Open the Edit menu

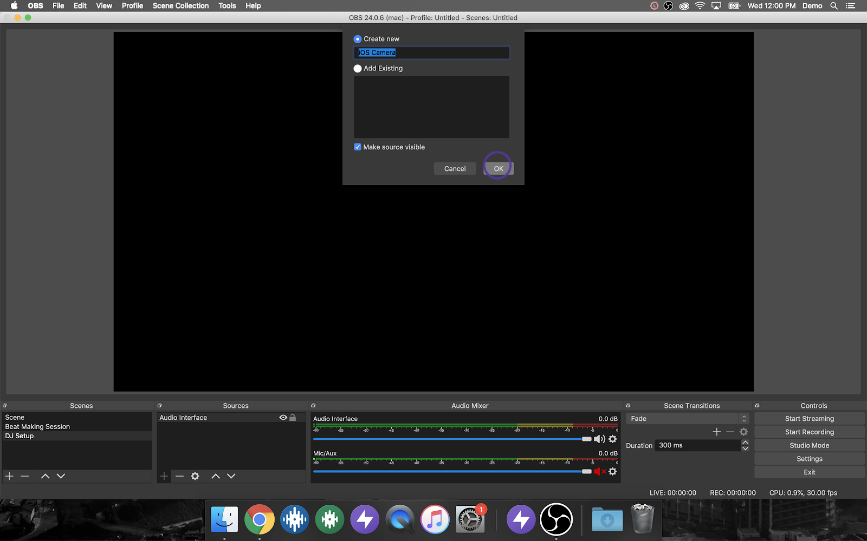tap(80, 6)
